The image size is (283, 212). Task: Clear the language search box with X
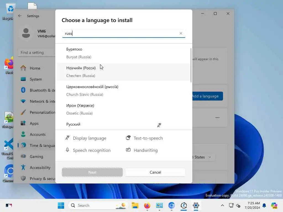click(x=181, y=33)
